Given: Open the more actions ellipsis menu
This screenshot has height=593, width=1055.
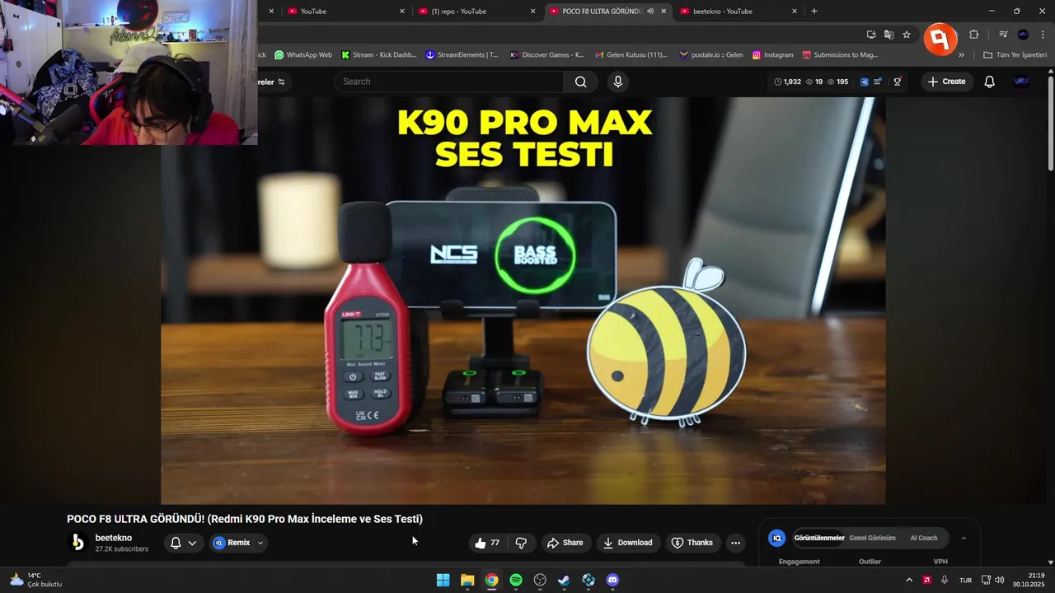Looking at the screenshot, I should tap(735, 543).
